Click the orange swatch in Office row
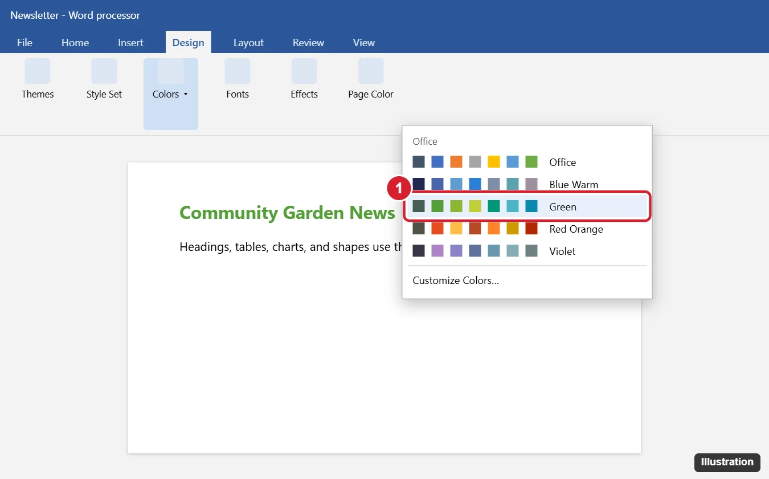Screen dimensions: 769x479 (456, 162)
